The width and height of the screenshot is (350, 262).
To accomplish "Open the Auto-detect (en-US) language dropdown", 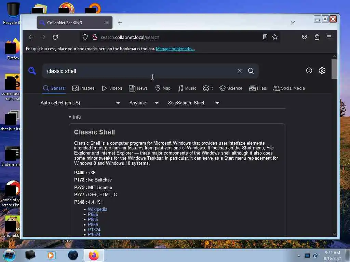I will (x=80, y=103).
